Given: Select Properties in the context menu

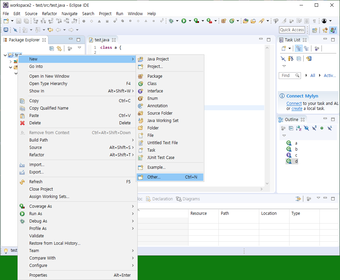Looking at the screenshot, I should click(77, 275).
